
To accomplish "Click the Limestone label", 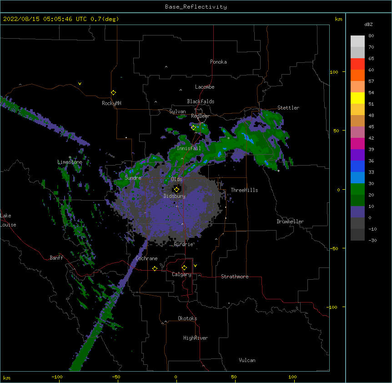I will tap(70, 162).
